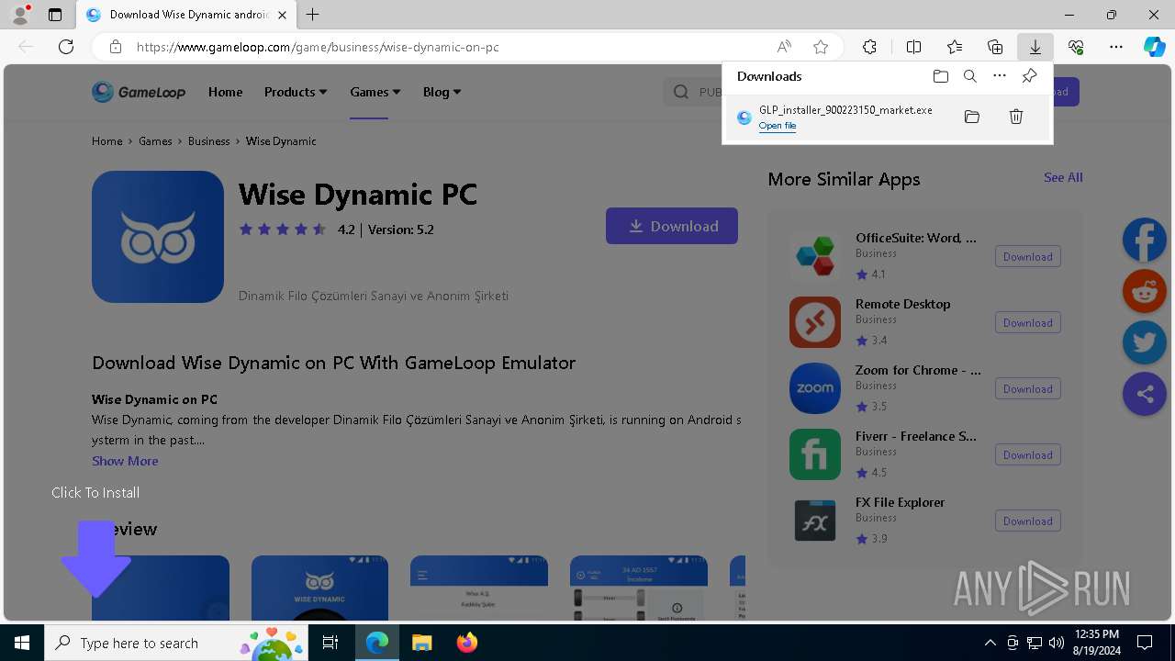Open Windows Start menu
Screen dimensions: 1175x661
(x=22, y=643)
